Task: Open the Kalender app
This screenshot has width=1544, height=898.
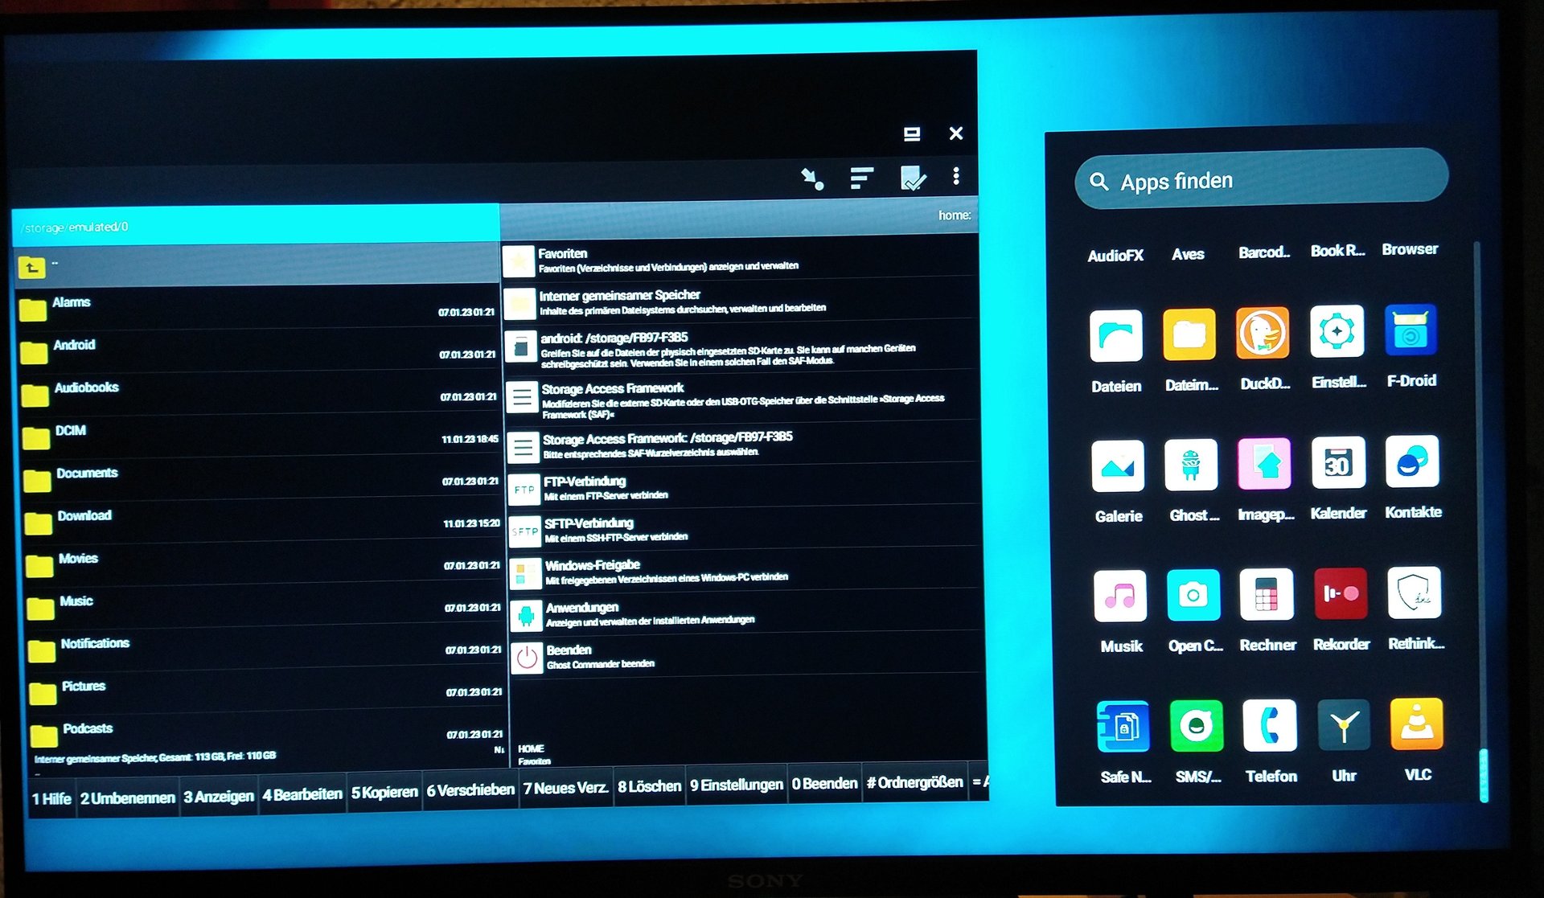Action: pos(1338,462)
